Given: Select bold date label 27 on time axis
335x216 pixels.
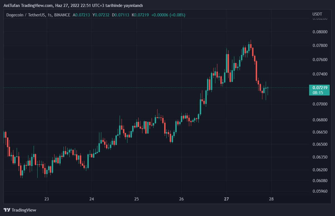Looking at the screenshot, I should click(x=226, y=199).
